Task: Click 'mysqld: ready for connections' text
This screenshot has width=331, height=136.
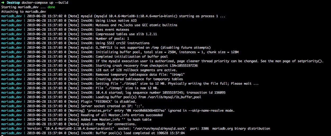Action: click(108, 124)
